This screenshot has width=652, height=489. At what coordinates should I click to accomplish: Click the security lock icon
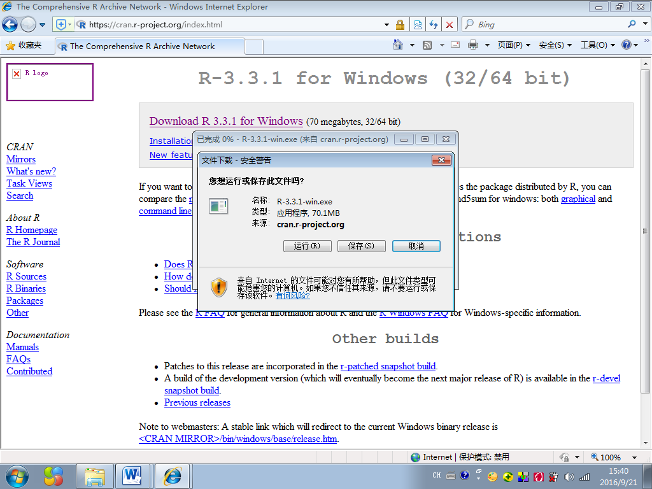400,25
